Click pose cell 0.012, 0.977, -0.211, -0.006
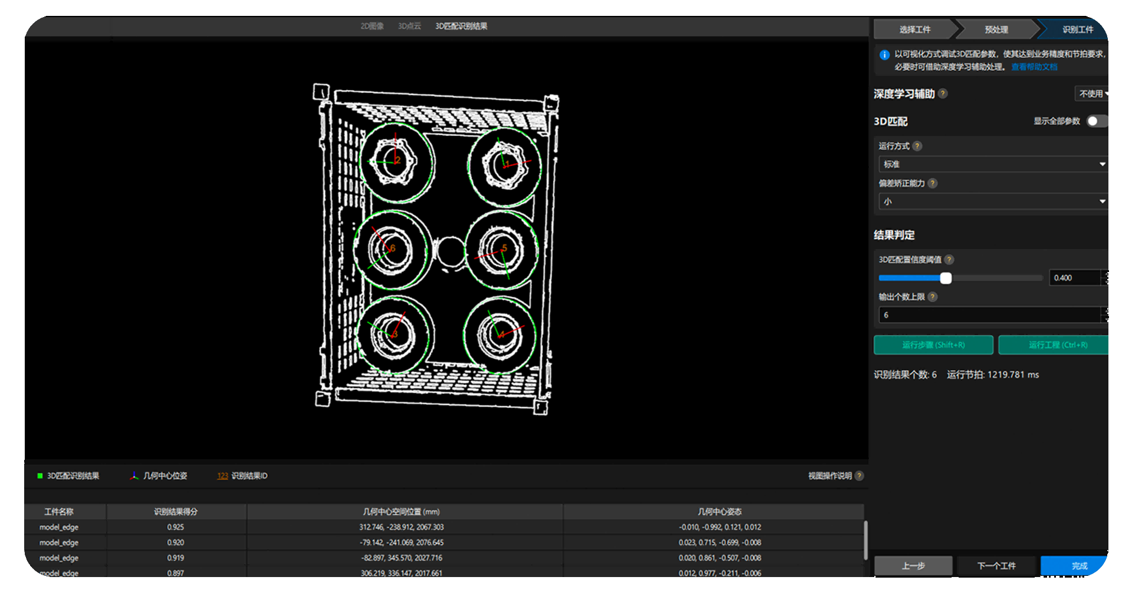This screenshot has height=590, width=1132. (720, 573)
